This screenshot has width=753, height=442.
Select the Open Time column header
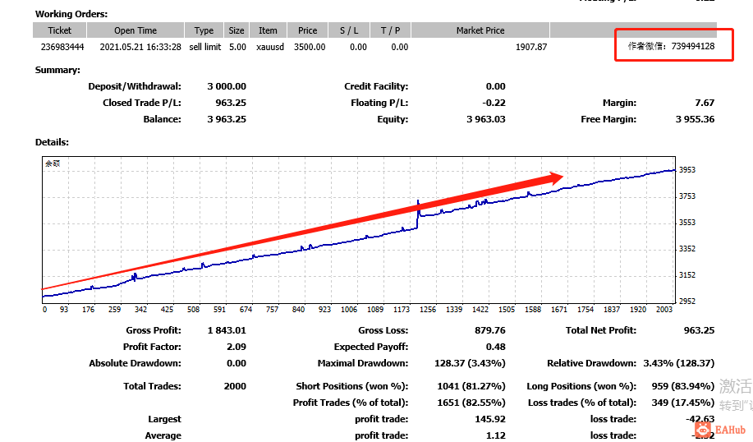135,30
